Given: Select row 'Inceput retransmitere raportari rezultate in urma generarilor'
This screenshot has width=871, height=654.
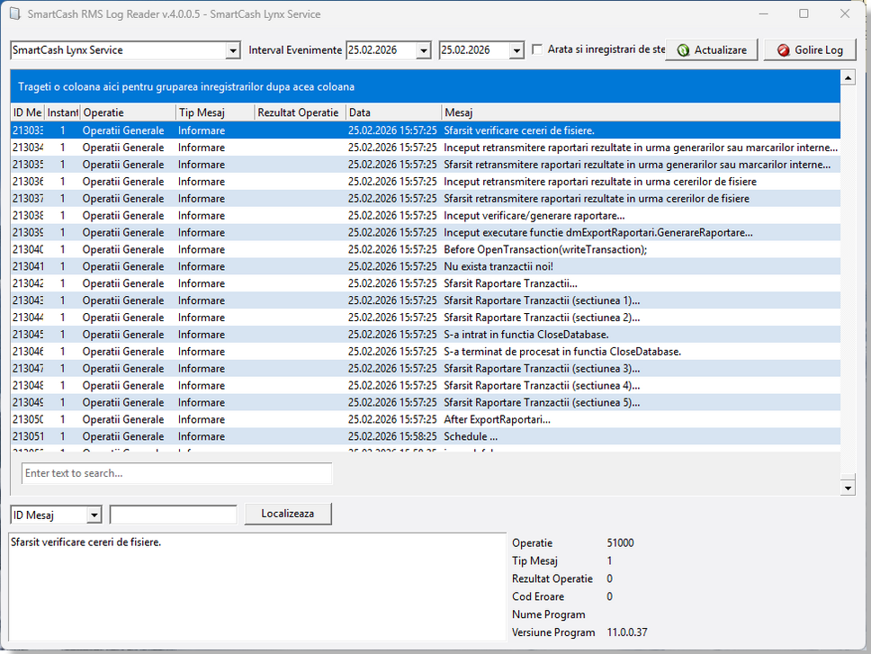Looking at the screenshot, I should tap(425, 148).
